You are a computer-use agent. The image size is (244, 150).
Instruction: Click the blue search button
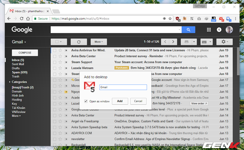(188, 30)
